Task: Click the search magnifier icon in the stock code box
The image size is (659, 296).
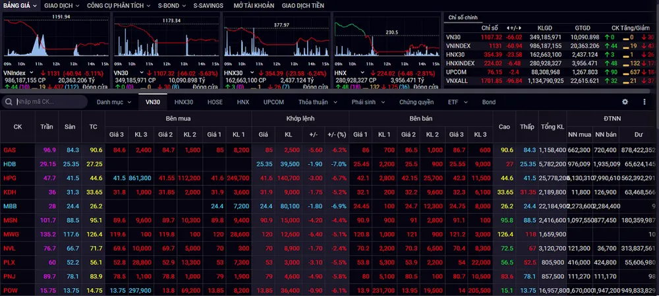Action: tap(9, 102)
